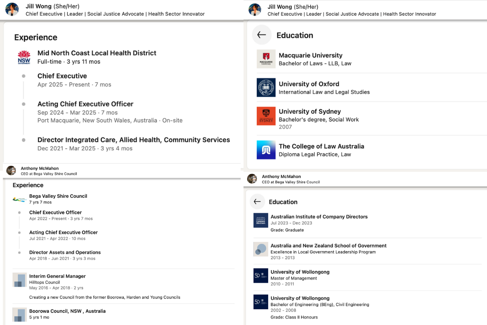
Task: Open Macquarie University education entry
Action: point(310,55)
